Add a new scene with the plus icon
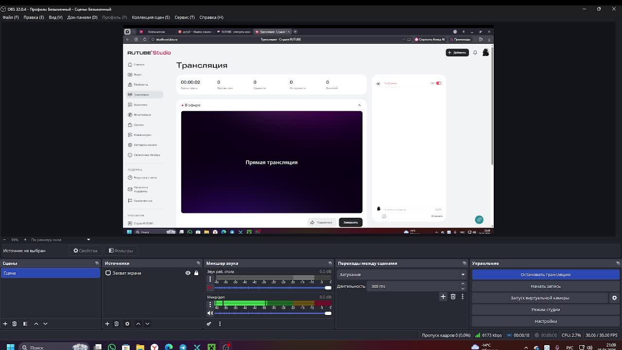Screen dimensions: 622x350 (x=5, y=324)
